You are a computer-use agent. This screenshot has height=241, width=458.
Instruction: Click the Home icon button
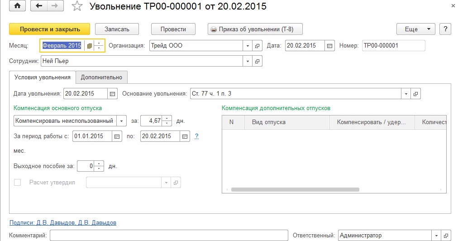[x=18, y=6]
